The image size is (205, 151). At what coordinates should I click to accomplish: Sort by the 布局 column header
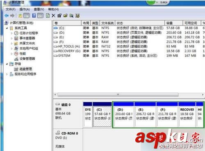[86, 23]
